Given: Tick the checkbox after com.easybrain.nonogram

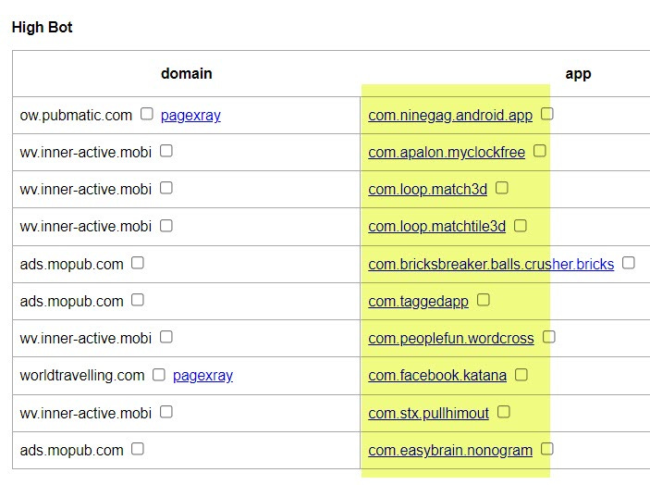Looking at the screenshot, I should click(x=547, y=449).
